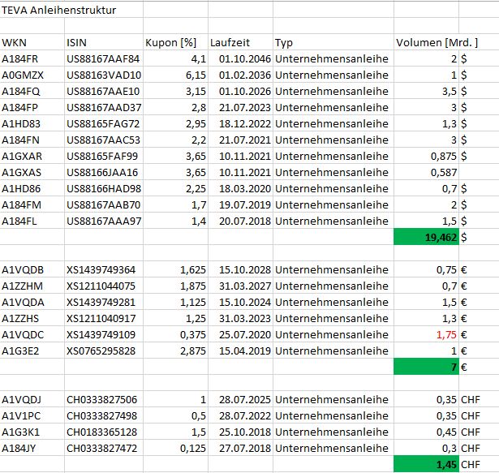Screen dimensions: 499x473
Task: Select ISIN cell 'US88167AAF84'
Action: pos(104,58)
